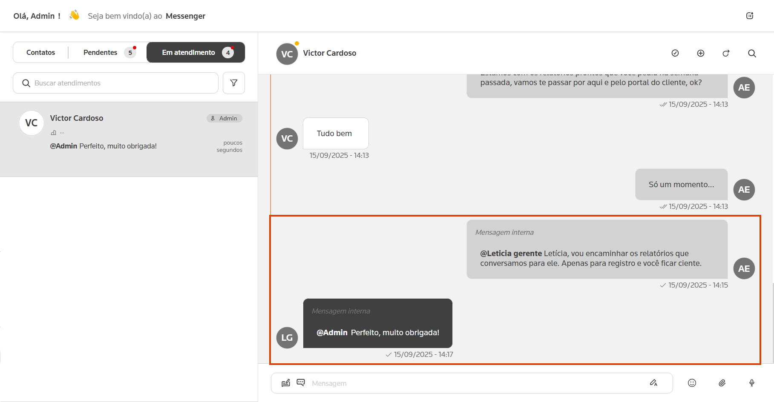This screenshot has height=402, width=774.
Task: Open search in the Victor Cardoso chat
Action: (752, 53)
